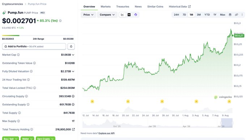Screen dimensions: 246x140
Task: Open the Price dropdown
Action: (x=88, y=15)
